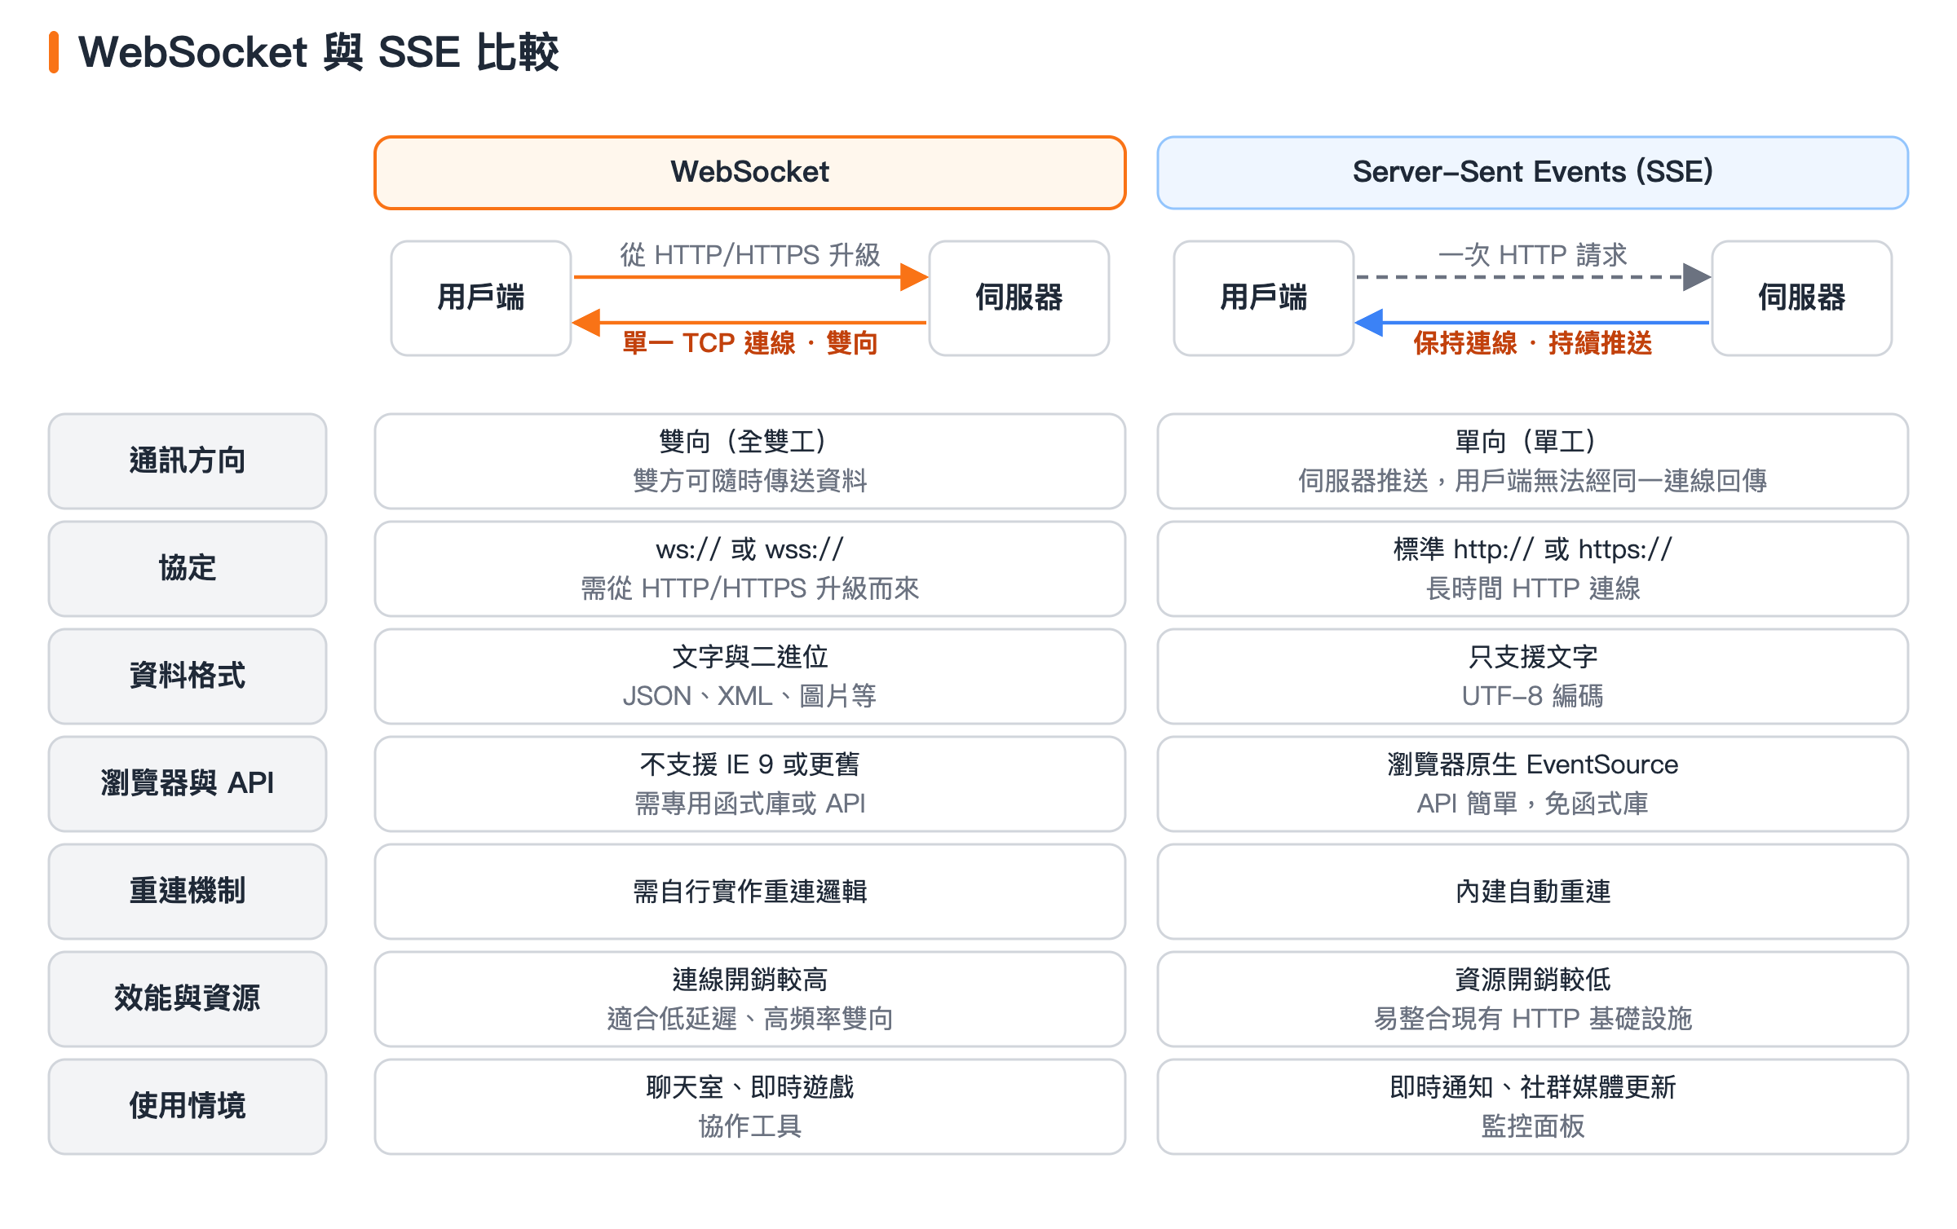Click the 連線開銷較高 cell
Image resolution: width=1957 pixels, height=1229 pixels.
coord(750,999)
